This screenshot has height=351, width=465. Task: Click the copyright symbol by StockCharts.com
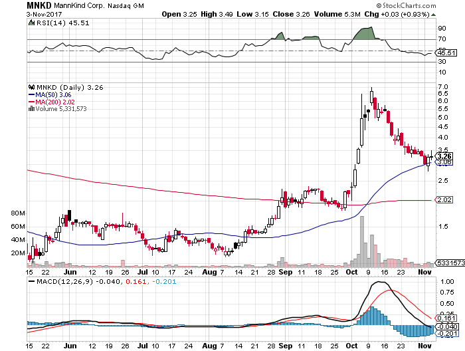pyautogui.click(x=379, y=5)
